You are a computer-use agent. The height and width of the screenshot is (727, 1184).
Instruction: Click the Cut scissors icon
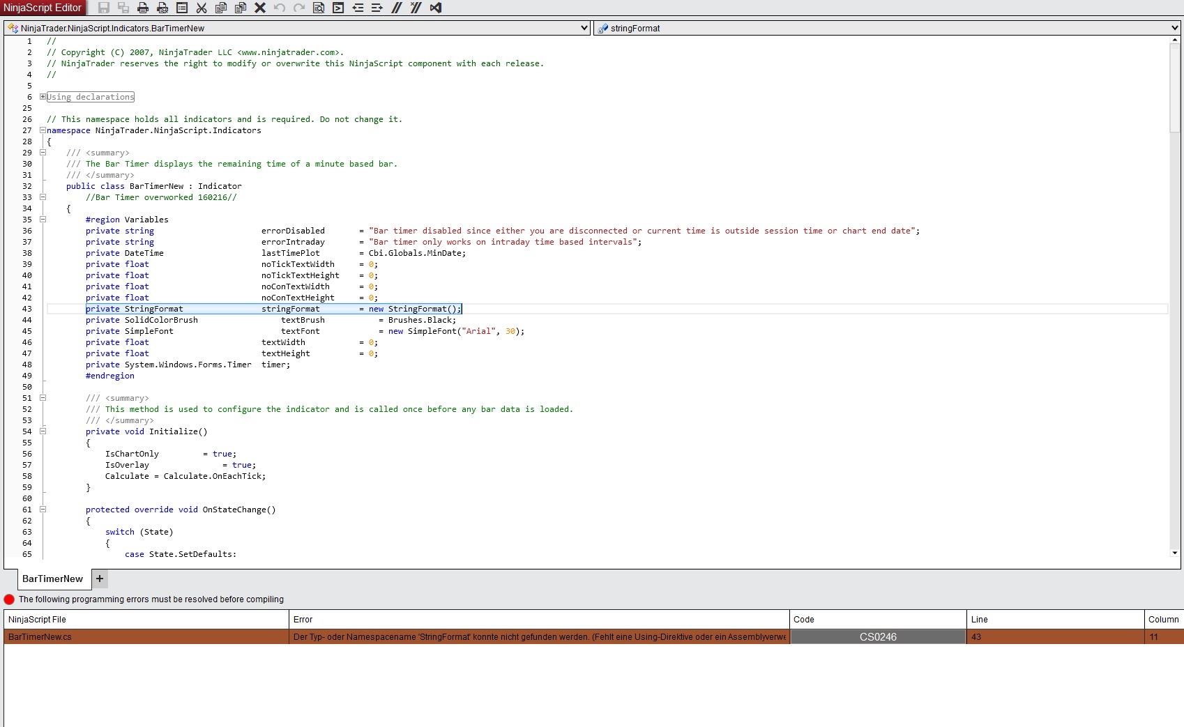point(202,8)
